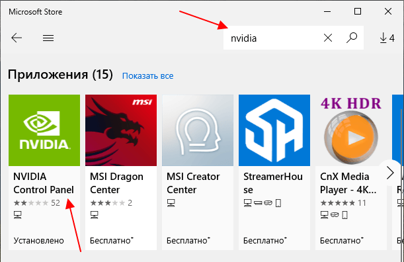Click PC device icon under NVIDIA Control Panel

coord(17,215)
